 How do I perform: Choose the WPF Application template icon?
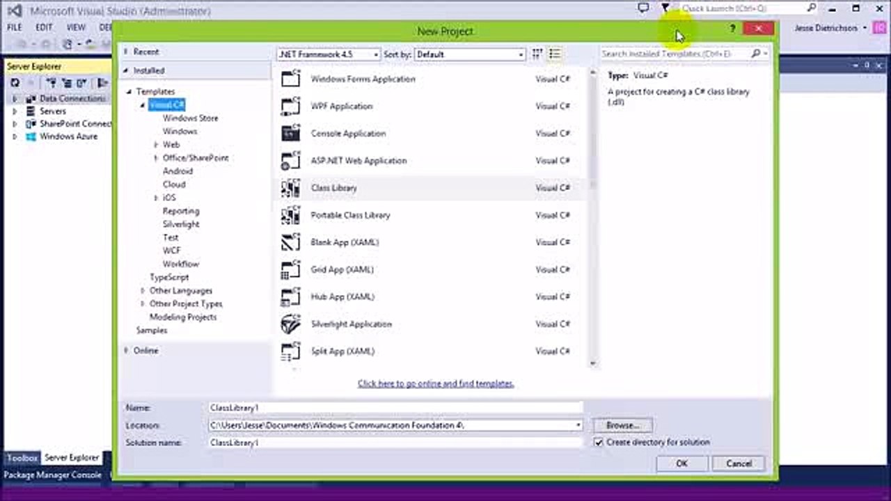[290, 106]
